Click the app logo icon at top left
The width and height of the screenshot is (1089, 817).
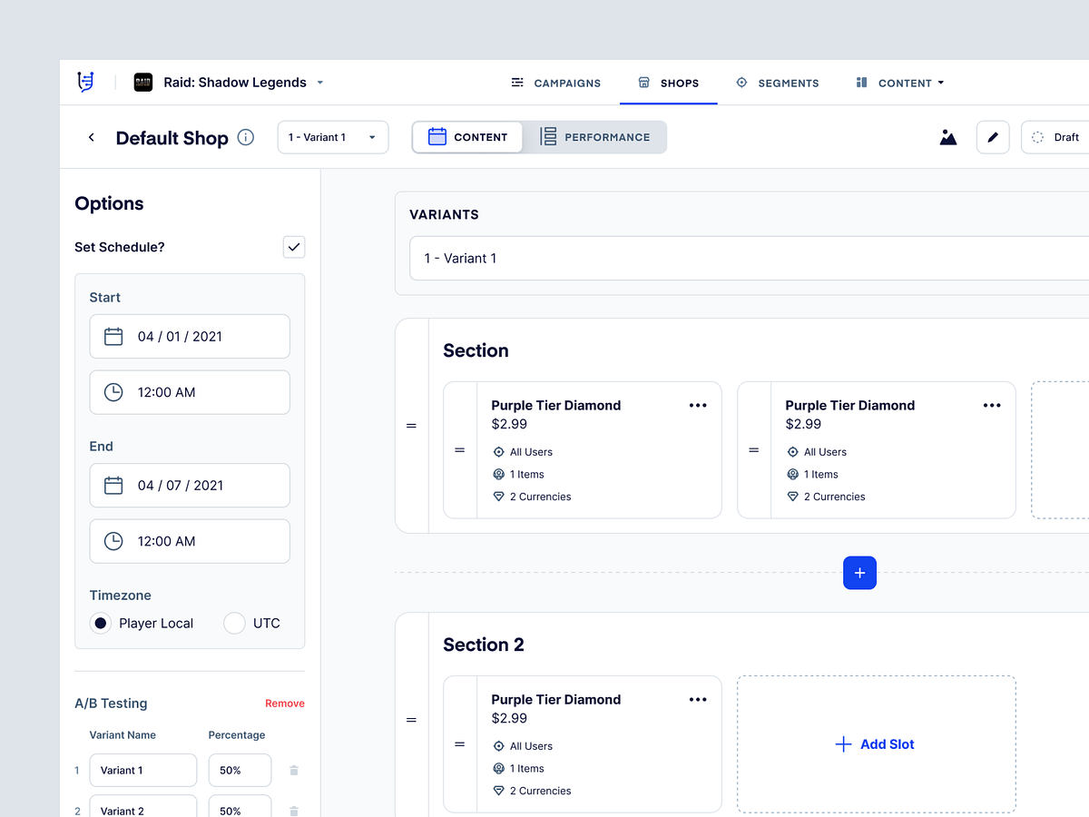tap(84, 82)
